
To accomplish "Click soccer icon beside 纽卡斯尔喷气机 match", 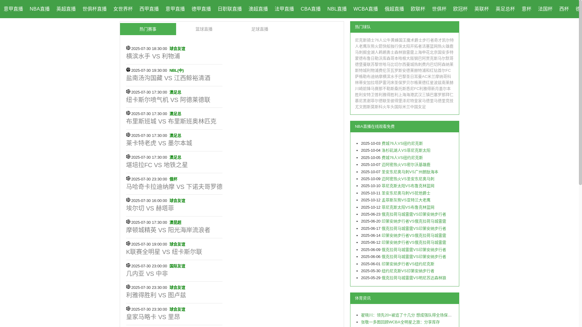I will tap(128, 91).
